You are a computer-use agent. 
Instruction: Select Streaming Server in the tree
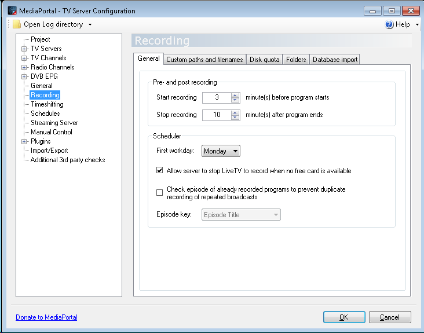pyautogui.click(x=54, y=123)
